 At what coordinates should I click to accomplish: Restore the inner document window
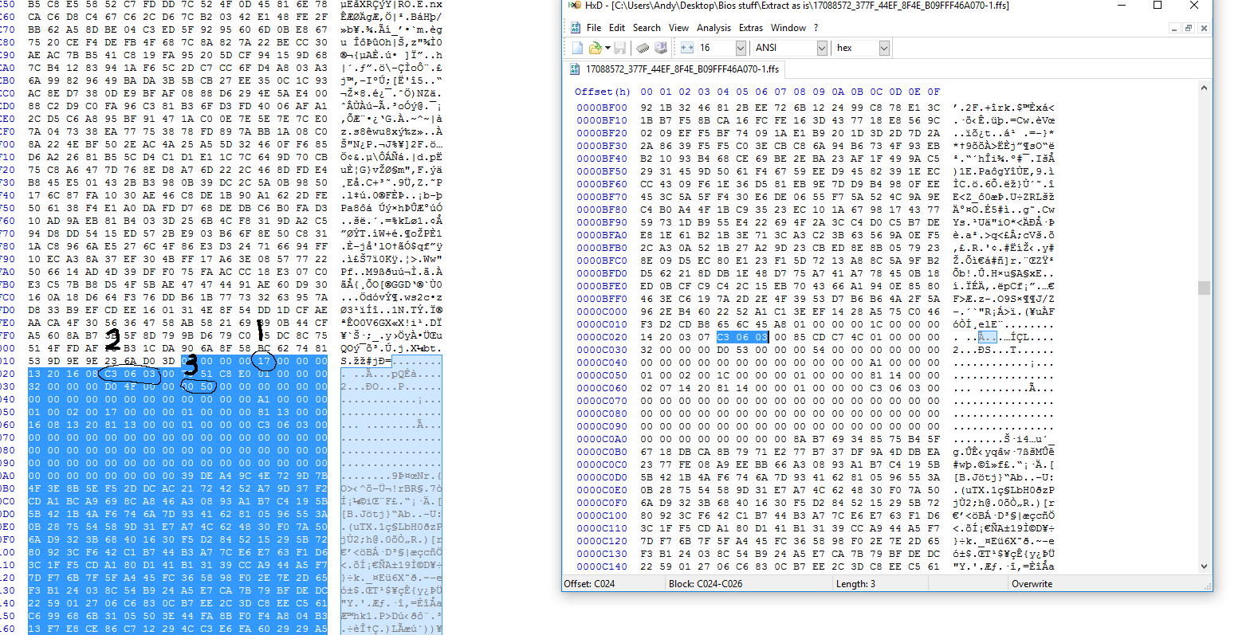tap(1189, 28)
